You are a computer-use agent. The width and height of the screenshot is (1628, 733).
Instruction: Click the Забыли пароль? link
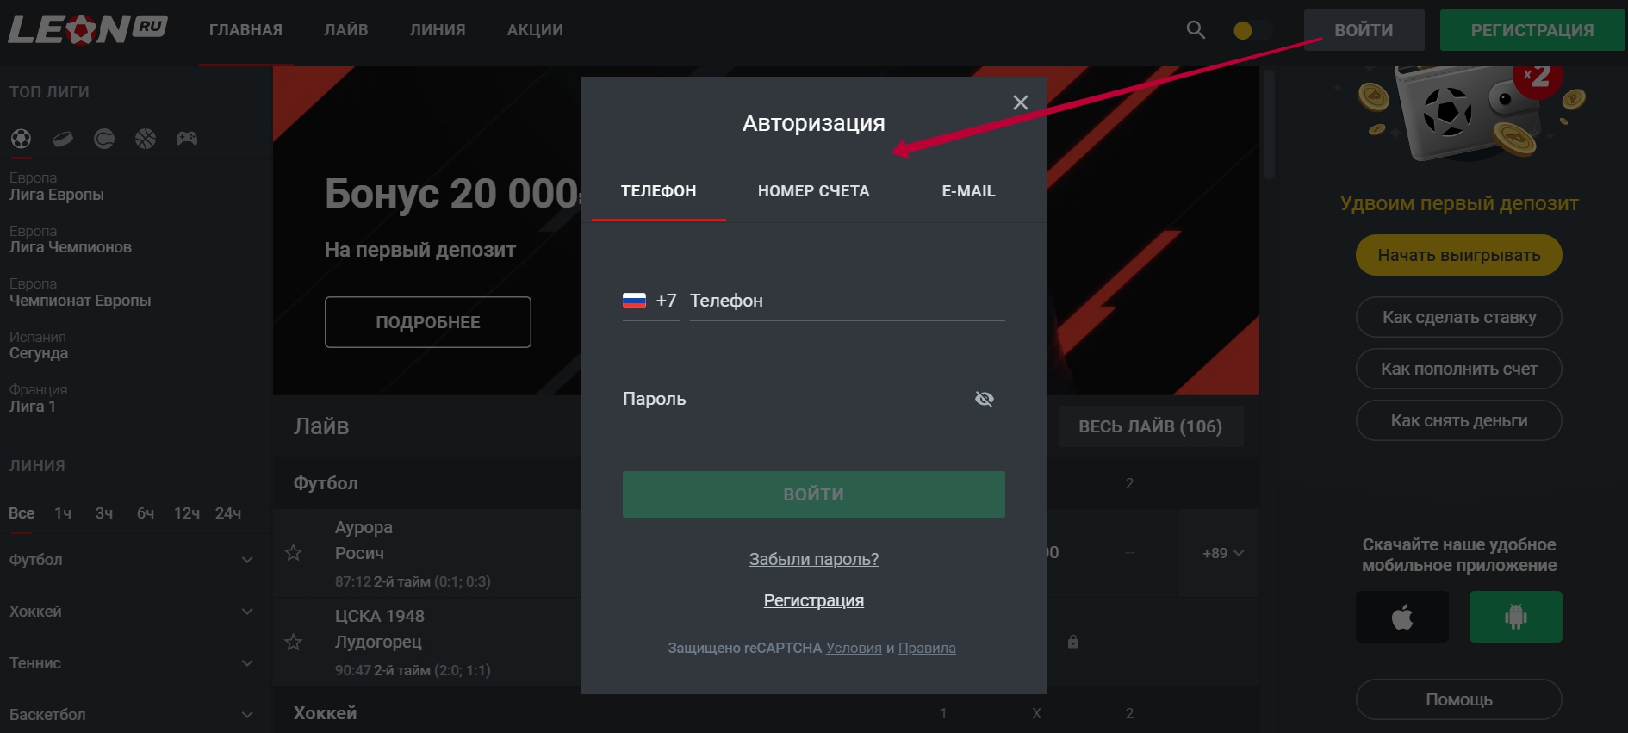(x=813, y=559)
